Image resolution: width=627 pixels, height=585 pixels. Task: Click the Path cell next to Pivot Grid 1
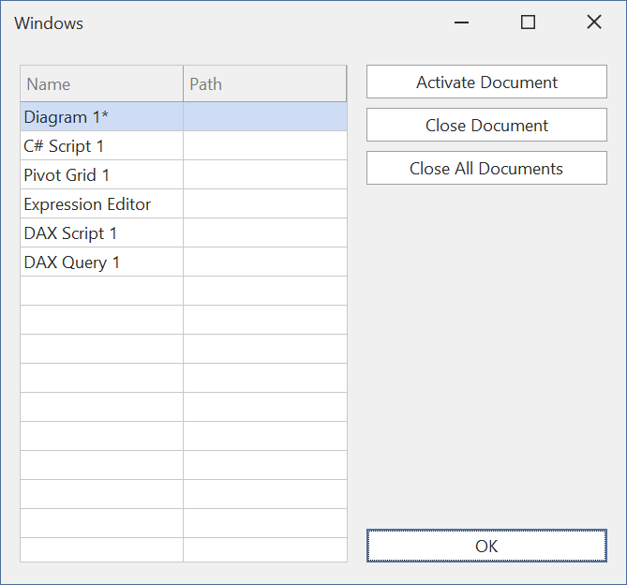264,175
